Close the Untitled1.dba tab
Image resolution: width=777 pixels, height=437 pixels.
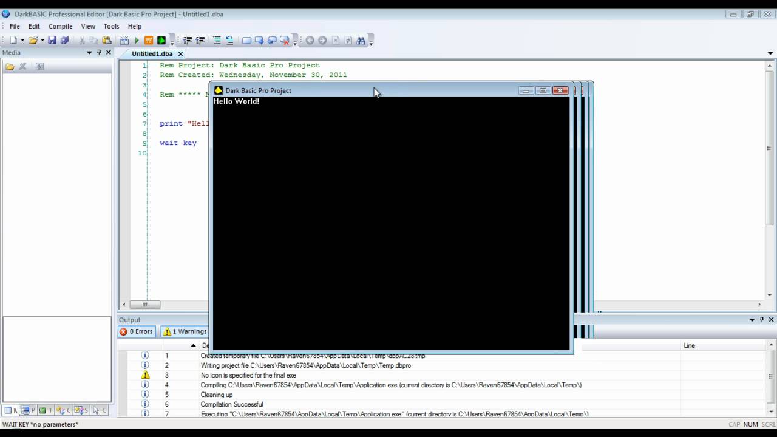click(180, 53)
